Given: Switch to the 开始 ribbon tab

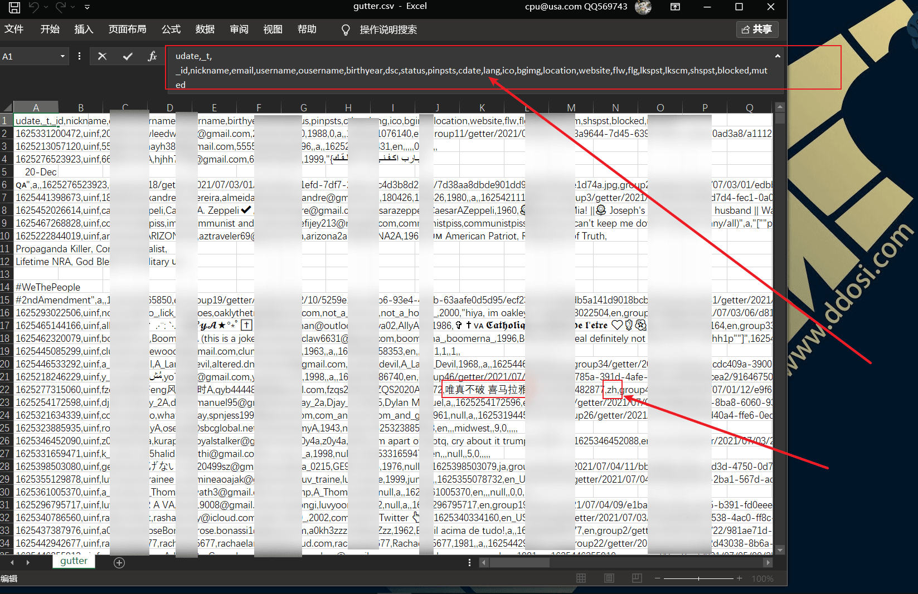Looking at the screenshot, I should pos(50,29).
